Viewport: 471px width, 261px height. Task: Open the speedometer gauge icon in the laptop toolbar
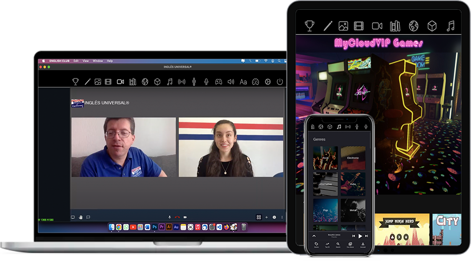click(x=255, y=82)
